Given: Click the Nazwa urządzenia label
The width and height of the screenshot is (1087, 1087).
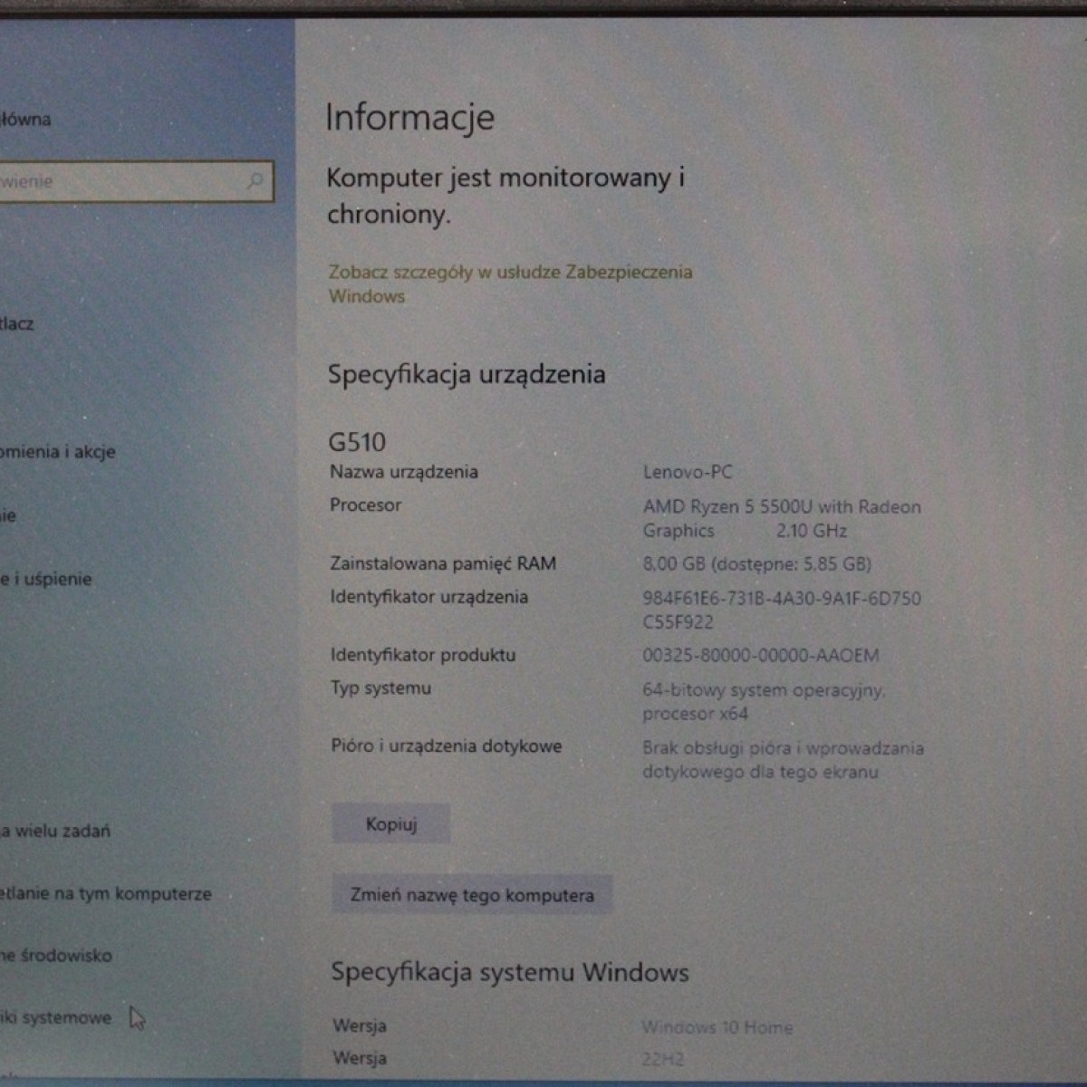Looking at the screenshot, I should coord(404,471).
